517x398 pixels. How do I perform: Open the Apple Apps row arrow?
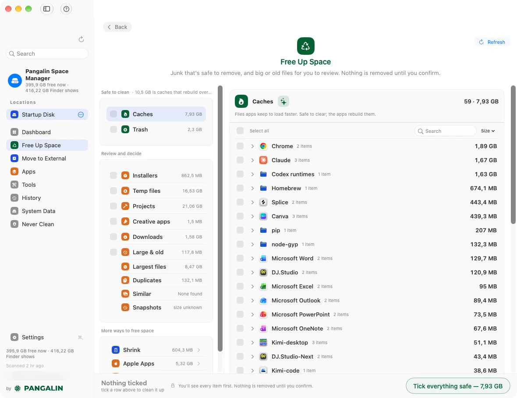pos(198,363)
